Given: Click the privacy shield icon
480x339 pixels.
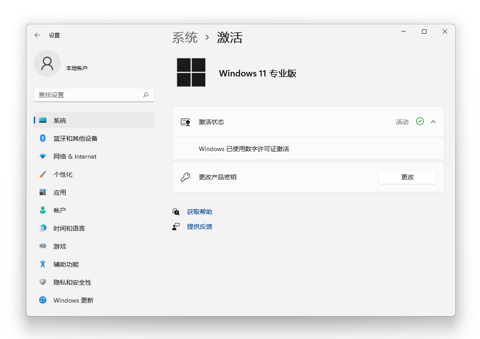Looking at the screenshot, I should point(43,282).
